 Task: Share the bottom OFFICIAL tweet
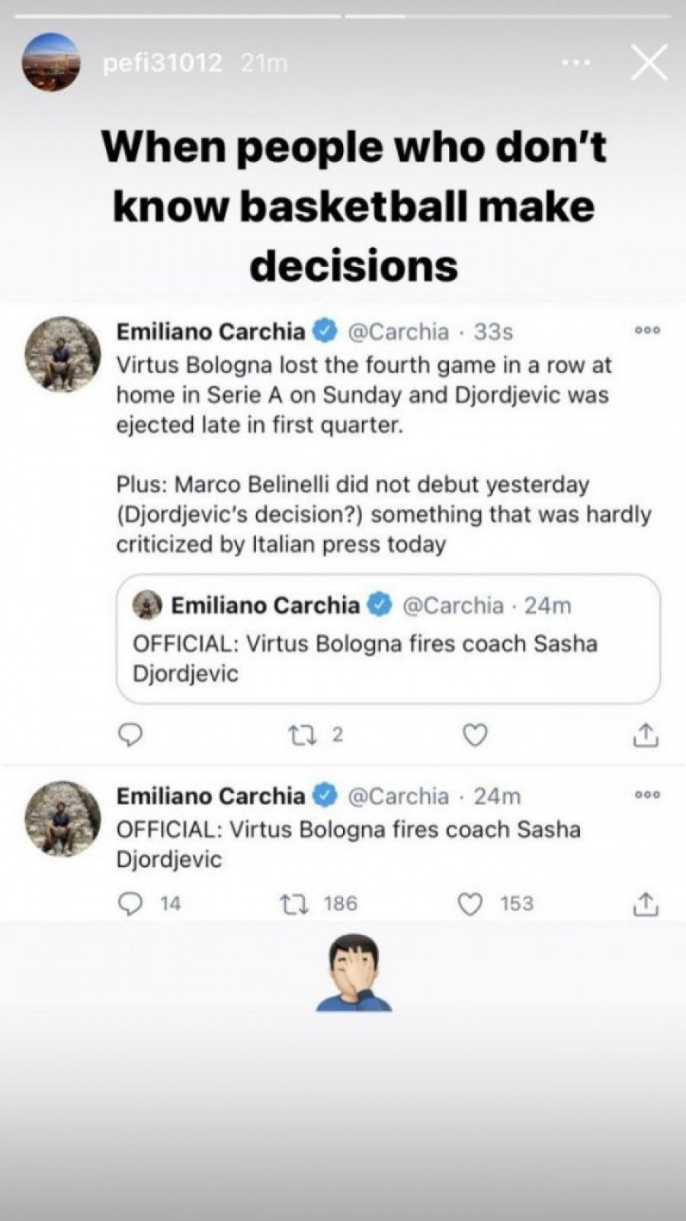coord(645,904)
